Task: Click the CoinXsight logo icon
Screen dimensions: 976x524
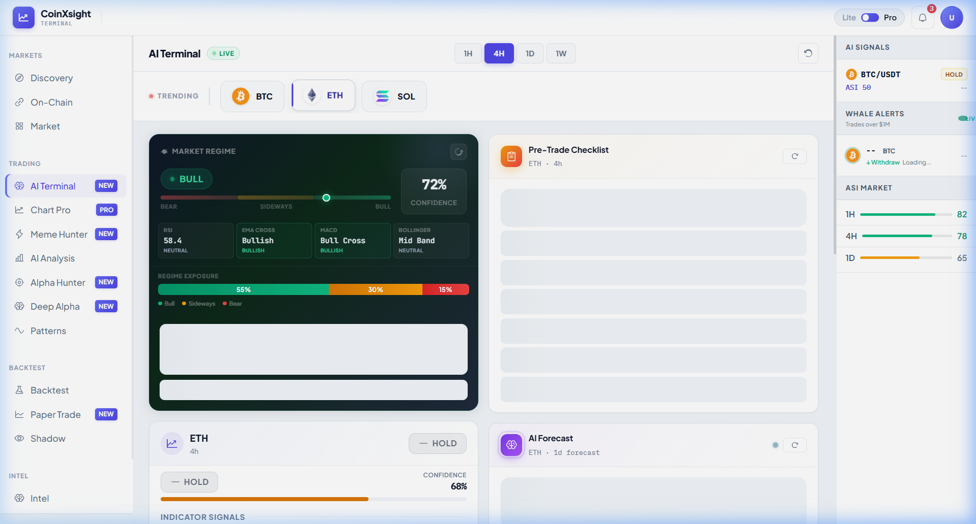Action: (x=23, y=17)
